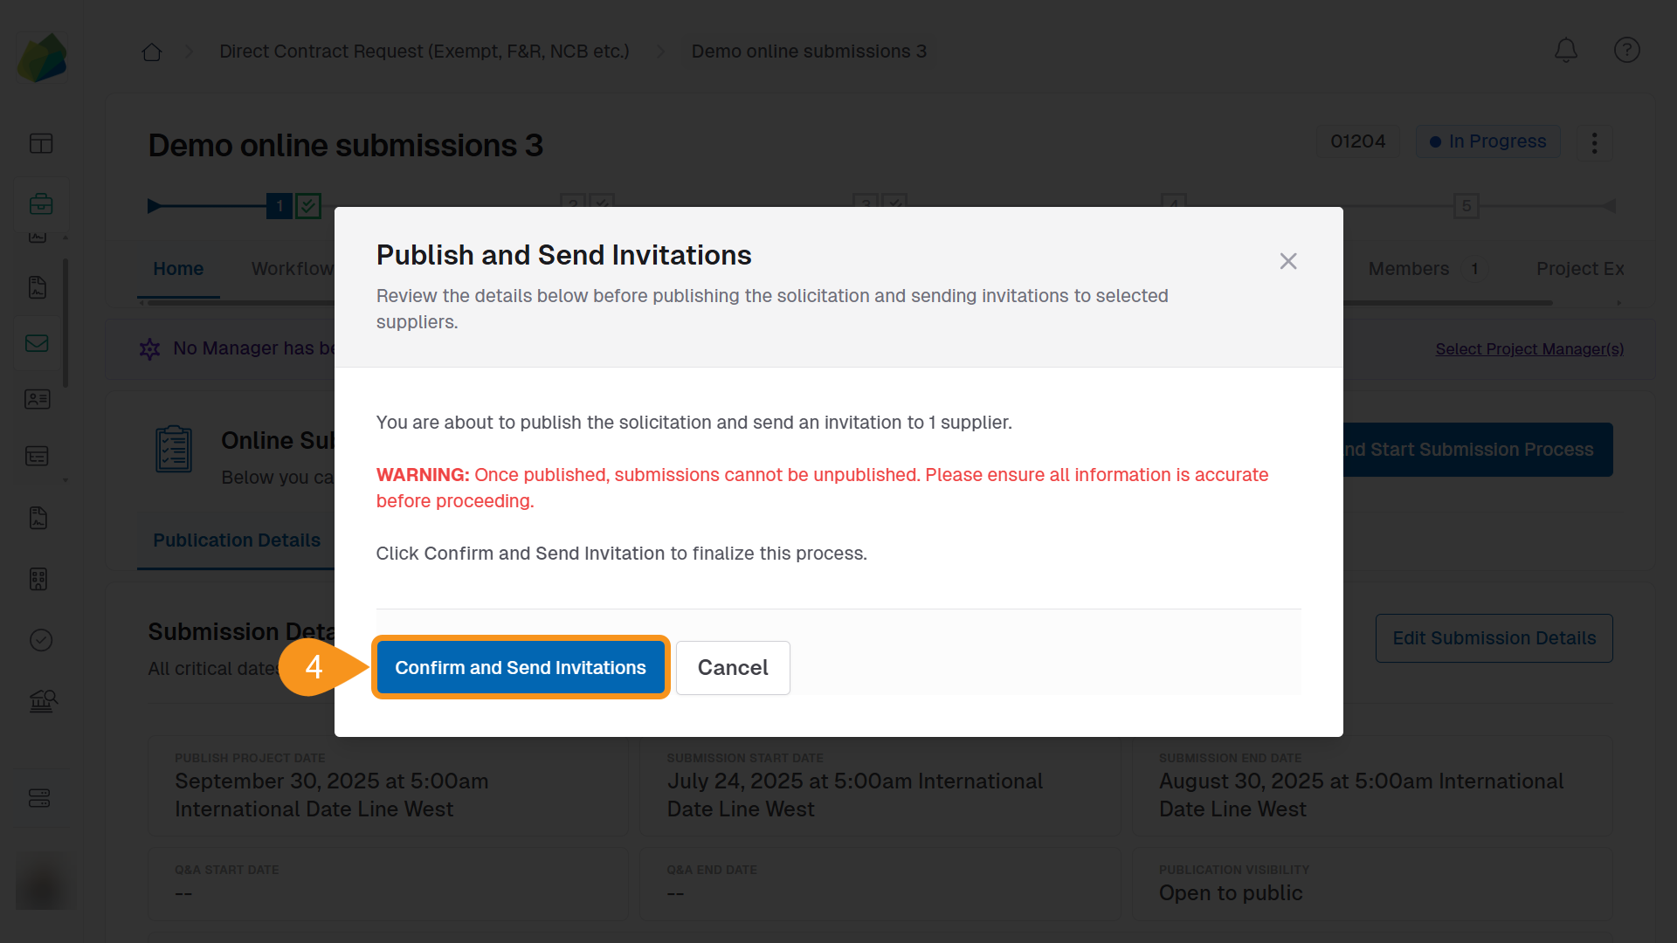This screenshot has height=943, width=1677.
Task: Click the circled checkmark approvals icon in sidebar
Action: click(41, 640)
